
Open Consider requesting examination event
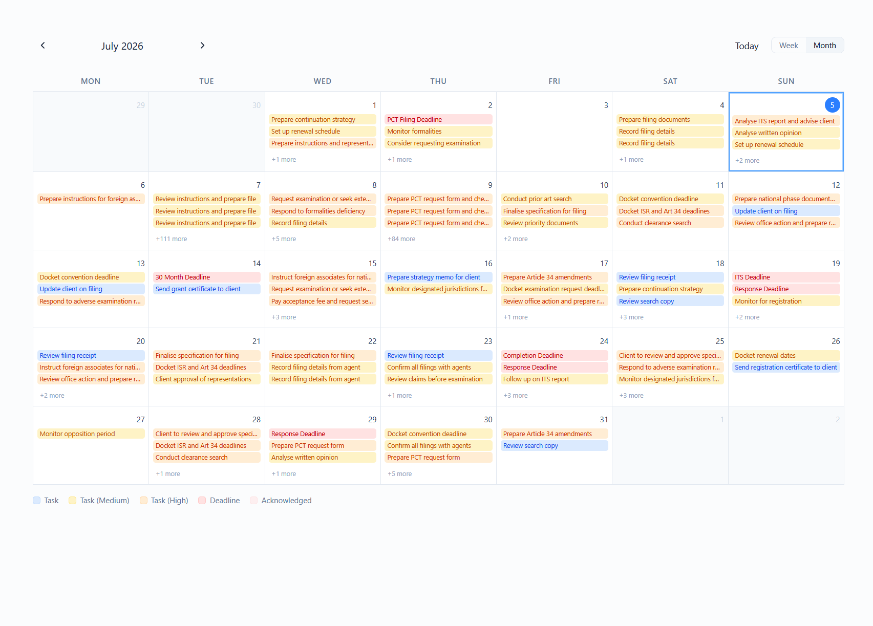pos(438,143)
